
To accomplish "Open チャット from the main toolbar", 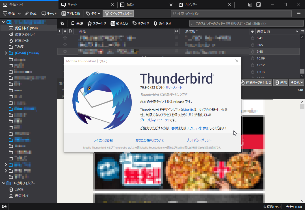I will pos(49,13).
